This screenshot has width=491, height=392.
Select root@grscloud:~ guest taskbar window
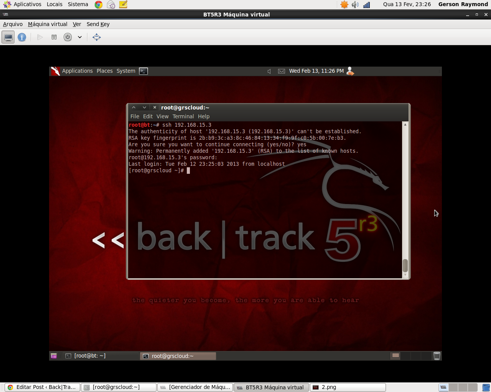(x=178, y=356)
